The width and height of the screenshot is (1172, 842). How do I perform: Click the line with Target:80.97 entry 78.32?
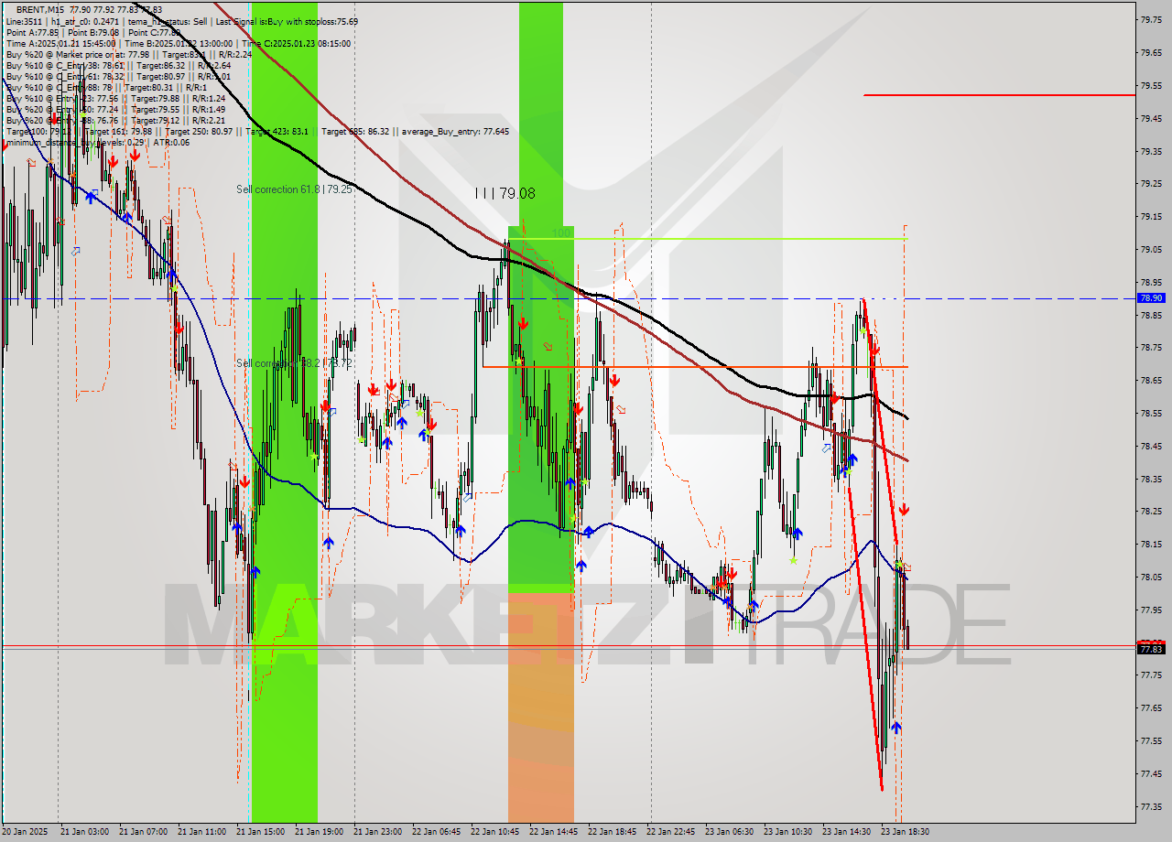click(118, 76)
